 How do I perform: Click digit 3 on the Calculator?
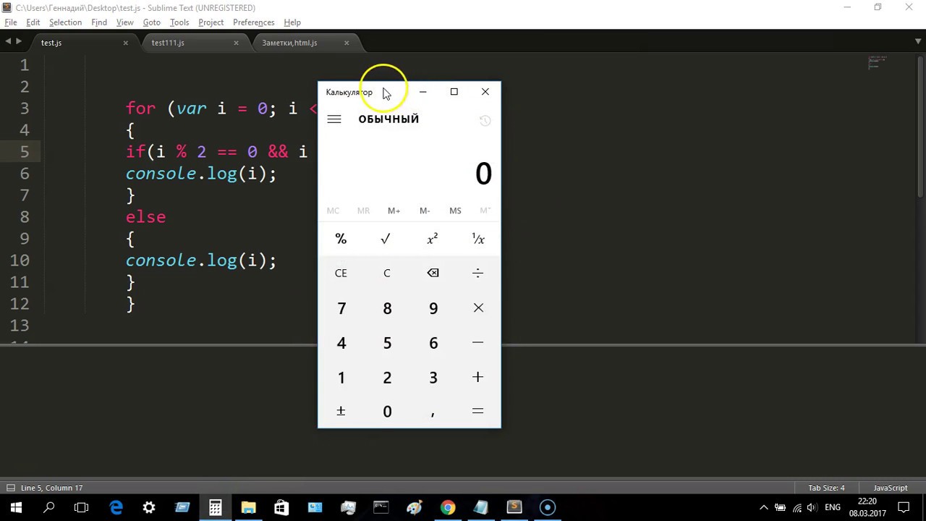(433, 377)
